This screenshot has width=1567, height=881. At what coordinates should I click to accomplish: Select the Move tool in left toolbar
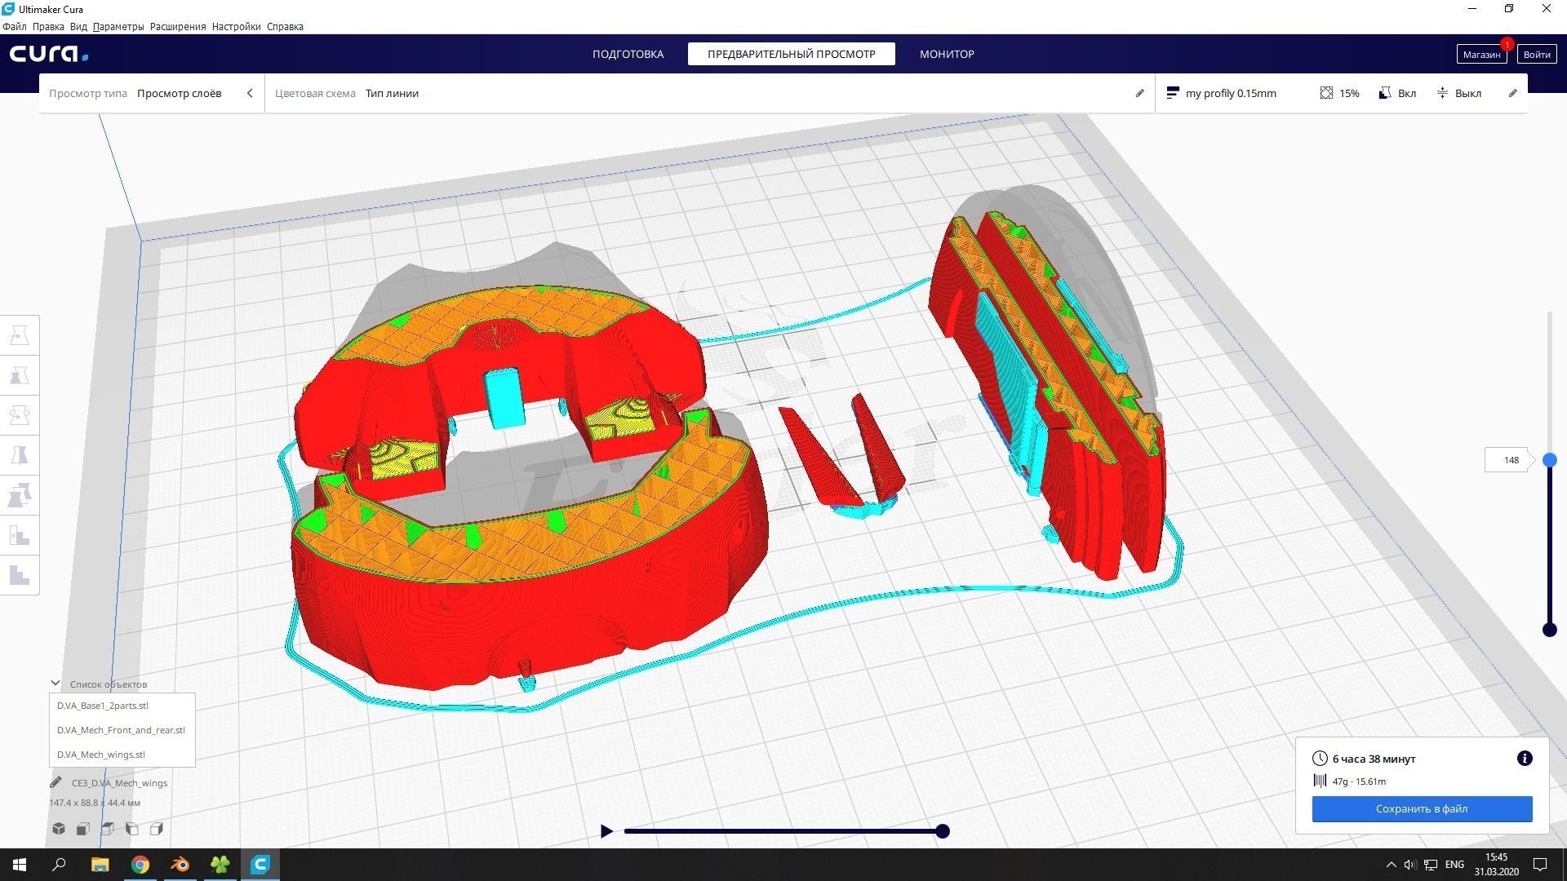pyautogui.click(x=20, y=335)
